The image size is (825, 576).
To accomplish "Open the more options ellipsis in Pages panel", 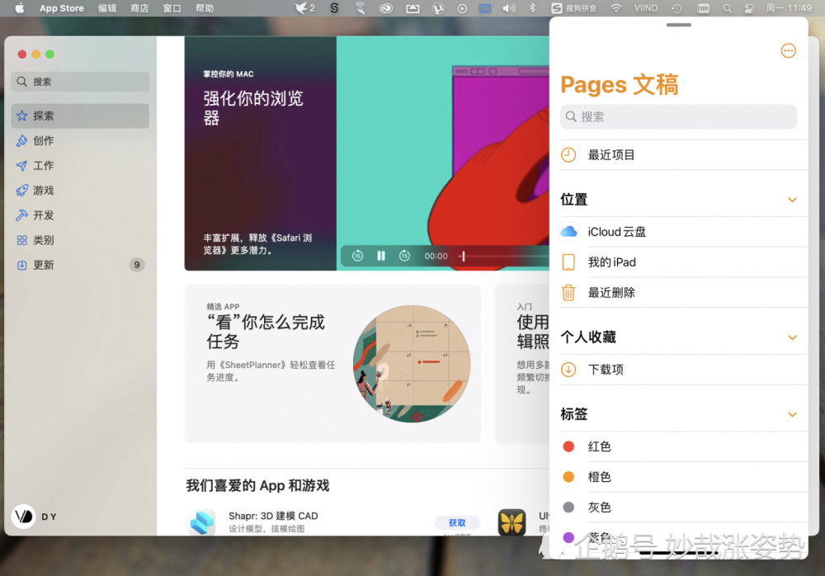I will [x=788, y=50].
